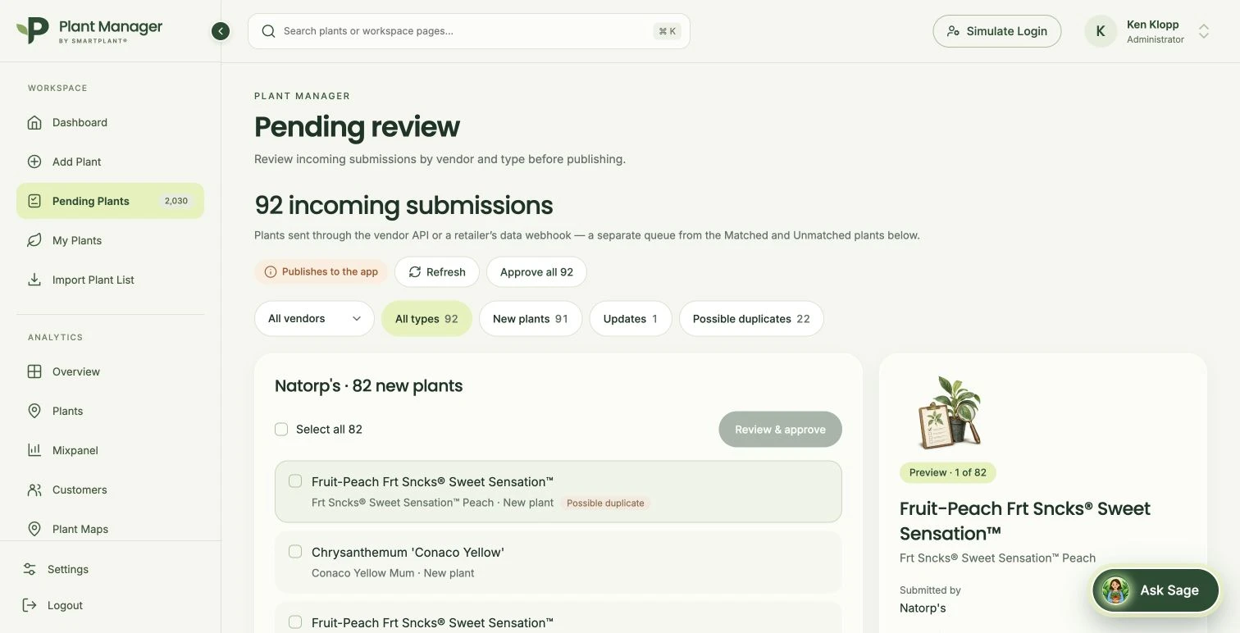Go to Dashboard in the sidebar
Viewport: 1240px width, 633px height.
tap(110, 122)
